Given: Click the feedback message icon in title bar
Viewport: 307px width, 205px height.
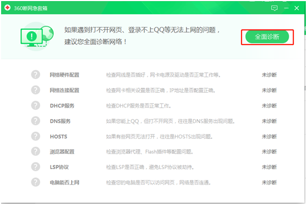Looking at the screenshot, I should [x=274, y=8].
